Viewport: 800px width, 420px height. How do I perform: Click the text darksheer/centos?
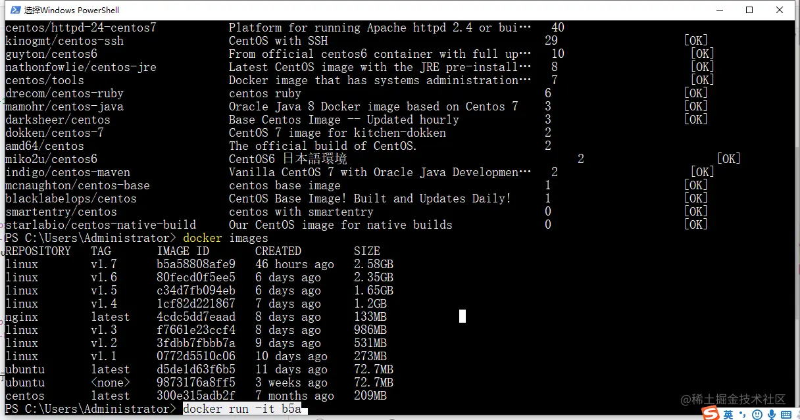pos(58,120)
